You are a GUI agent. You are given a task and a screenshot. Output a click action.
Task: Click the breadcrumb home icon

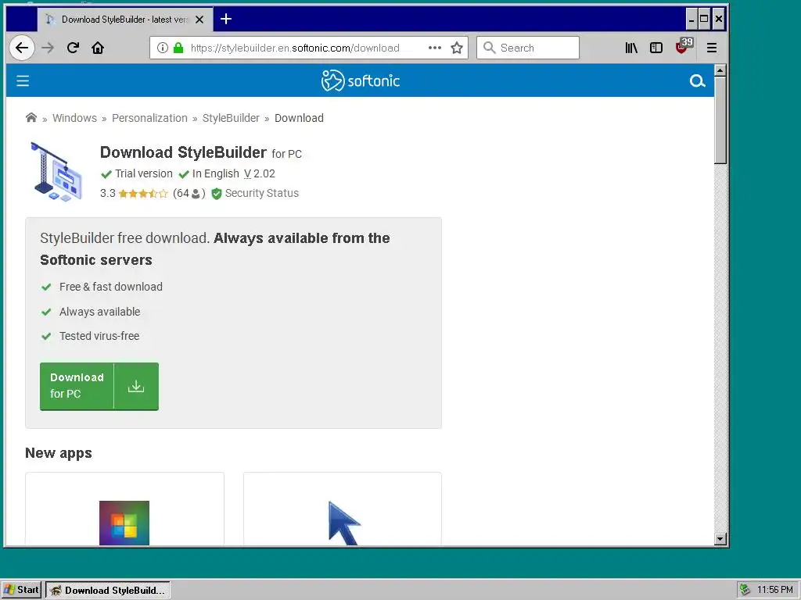point(31,117)
